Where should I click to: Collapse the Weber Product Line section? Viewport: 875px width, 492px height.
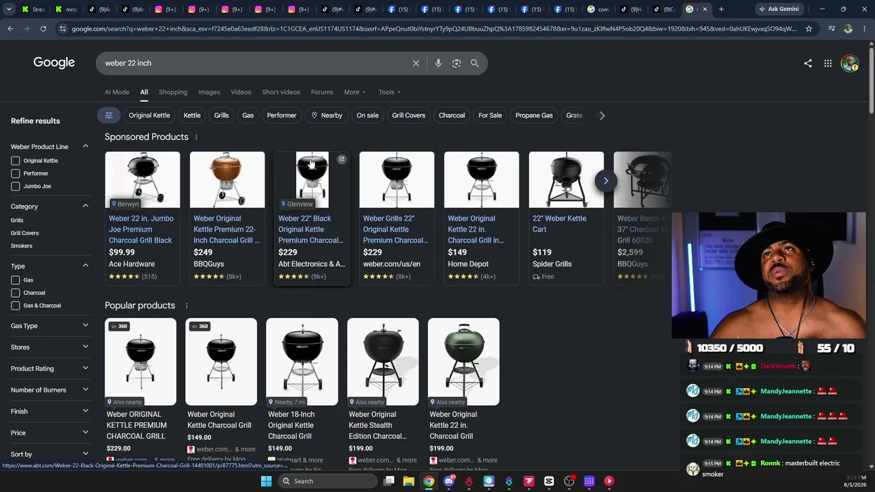pos(85,146)
